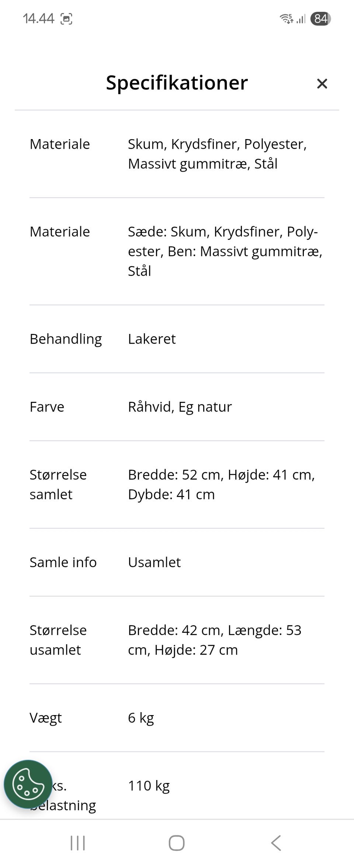Tap the clock showing 14.44

(39, 18)
